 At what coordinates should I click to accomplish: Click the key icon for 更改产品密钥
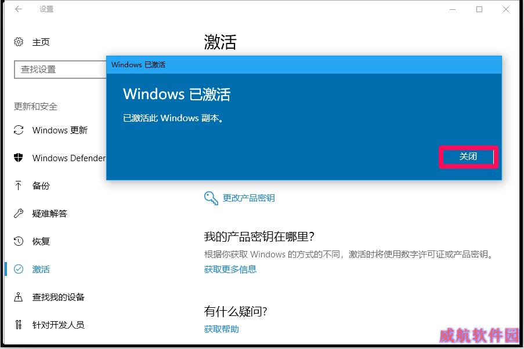[x=211, y=198]
